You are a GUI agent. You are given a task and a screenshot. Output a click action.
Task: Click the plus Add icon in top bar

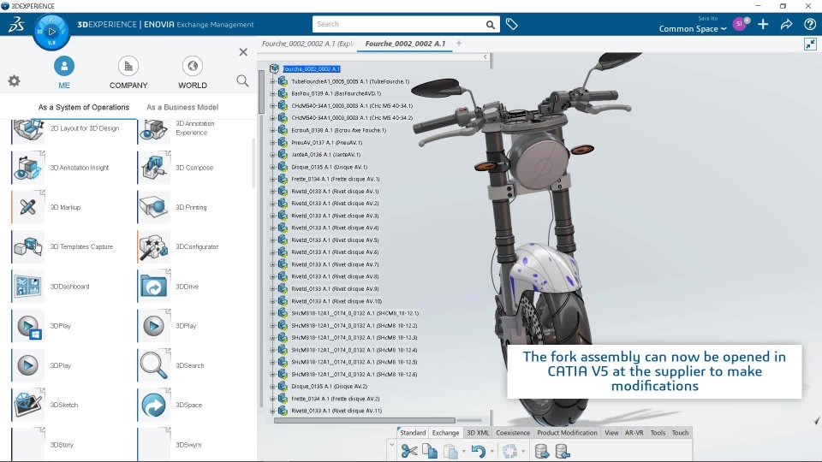[763, 24]
